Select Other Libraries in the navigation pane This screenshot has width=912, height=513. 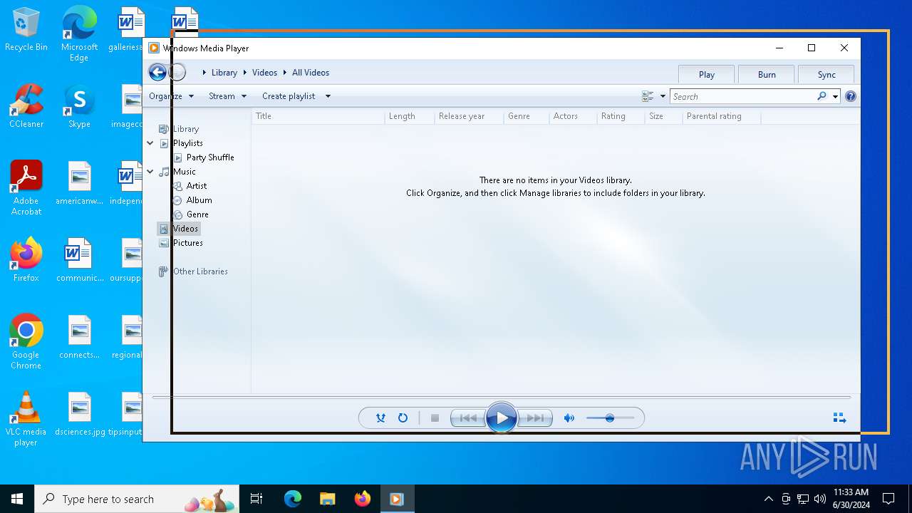(x=200, y=271)
